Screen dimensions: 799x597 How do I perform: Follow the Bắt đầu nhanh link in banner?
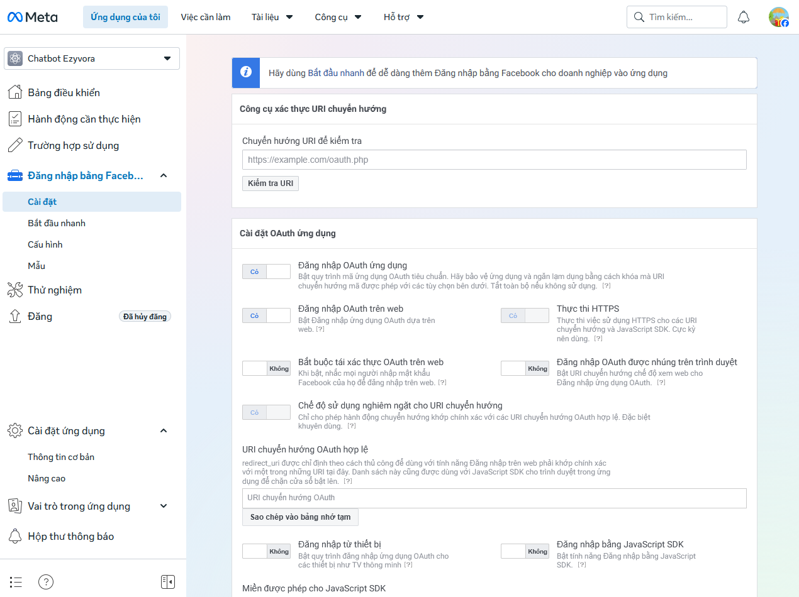[336, 73]
